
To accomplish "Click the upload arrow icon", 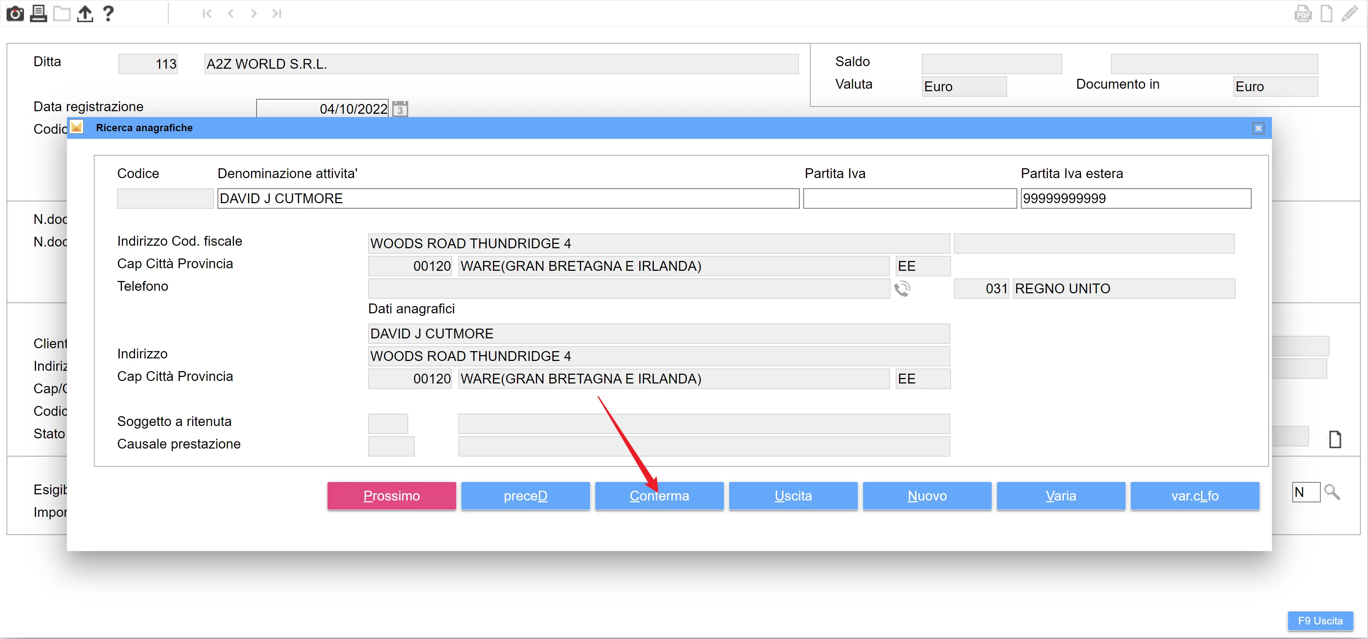I will click(x=85, y=13).
